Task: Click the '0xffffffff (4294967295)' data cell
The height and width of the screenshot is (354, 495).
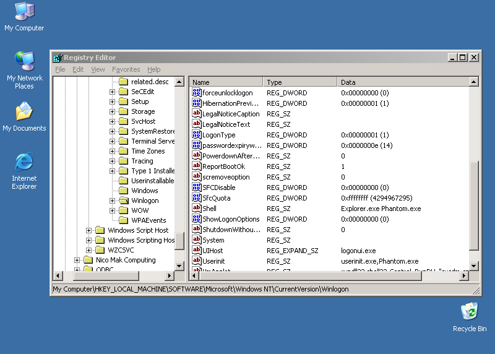Action: click(377, 198)
